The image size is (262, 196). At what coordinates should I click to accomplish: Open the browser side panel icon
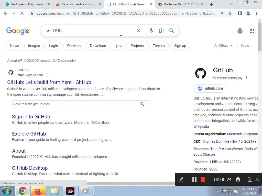pyautogui.click(x=240, y=13)
